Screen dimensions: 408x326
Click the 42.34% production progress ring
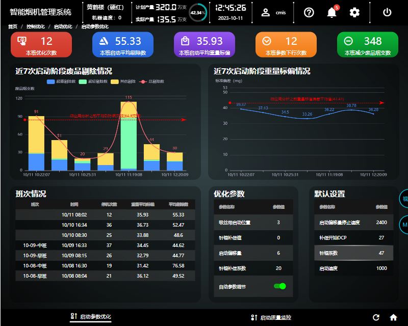coord(198,12)
